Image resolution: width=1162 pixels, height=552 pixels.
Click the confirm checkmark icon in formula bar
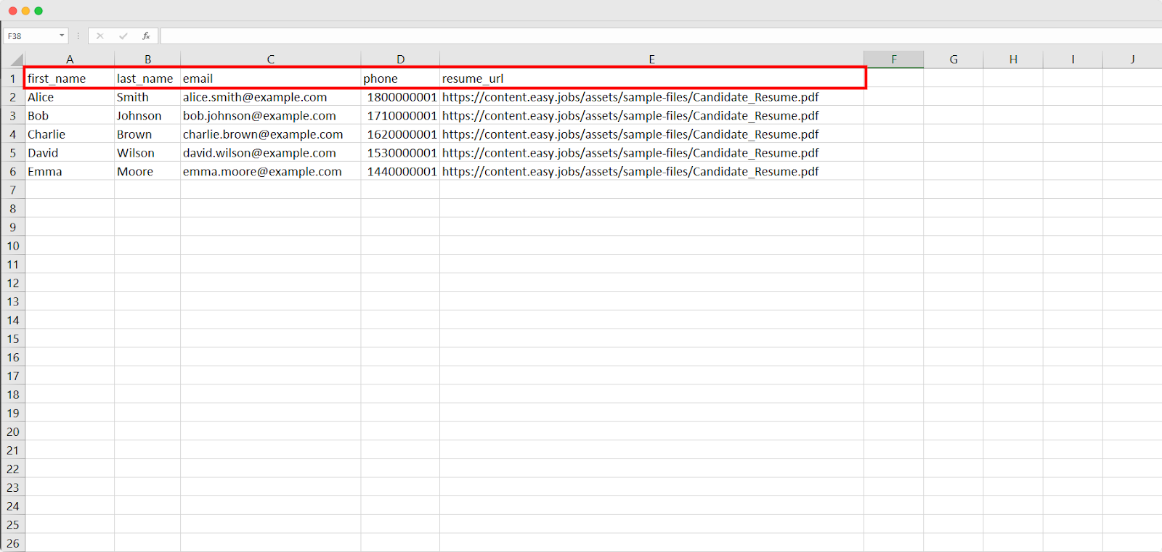pyautogui.click(x=123, y=36)
